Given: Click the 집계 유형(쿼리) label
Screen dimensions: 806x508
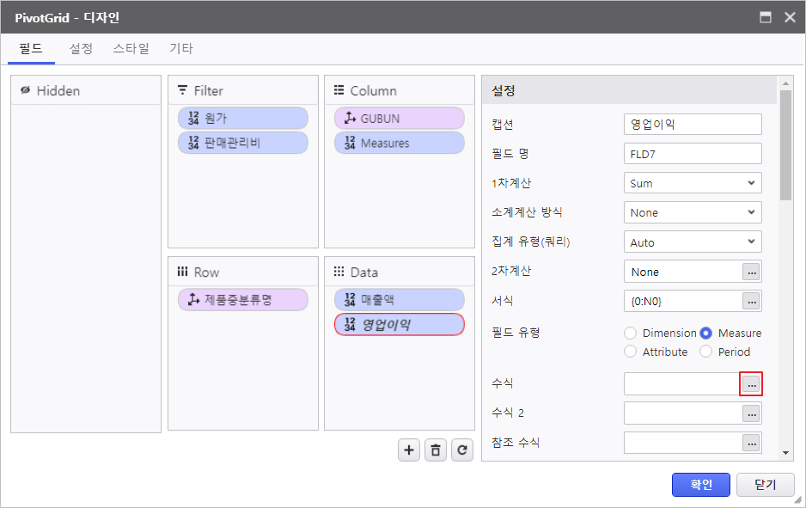Looking at the screenshot, I should tap(530, 242).
